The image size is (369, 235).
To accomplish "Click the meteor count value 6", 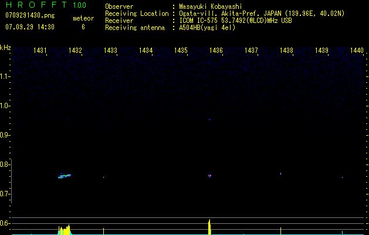I will 83,27.
